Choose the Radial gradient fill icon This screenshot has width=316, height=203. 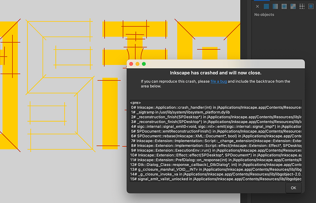tap(284, 6)
